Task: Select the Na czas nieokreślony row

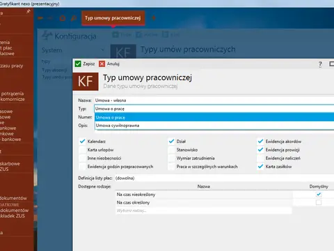Action: coord(204,195)
